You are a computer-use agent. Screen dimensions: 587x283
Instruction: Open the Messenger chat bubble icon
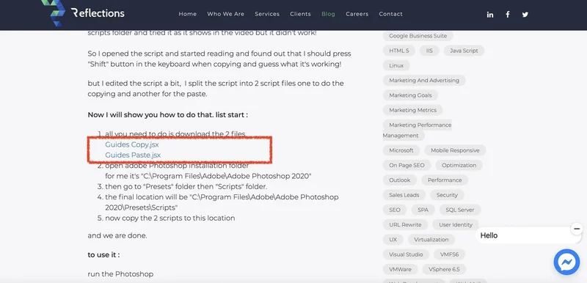[566, 262]
